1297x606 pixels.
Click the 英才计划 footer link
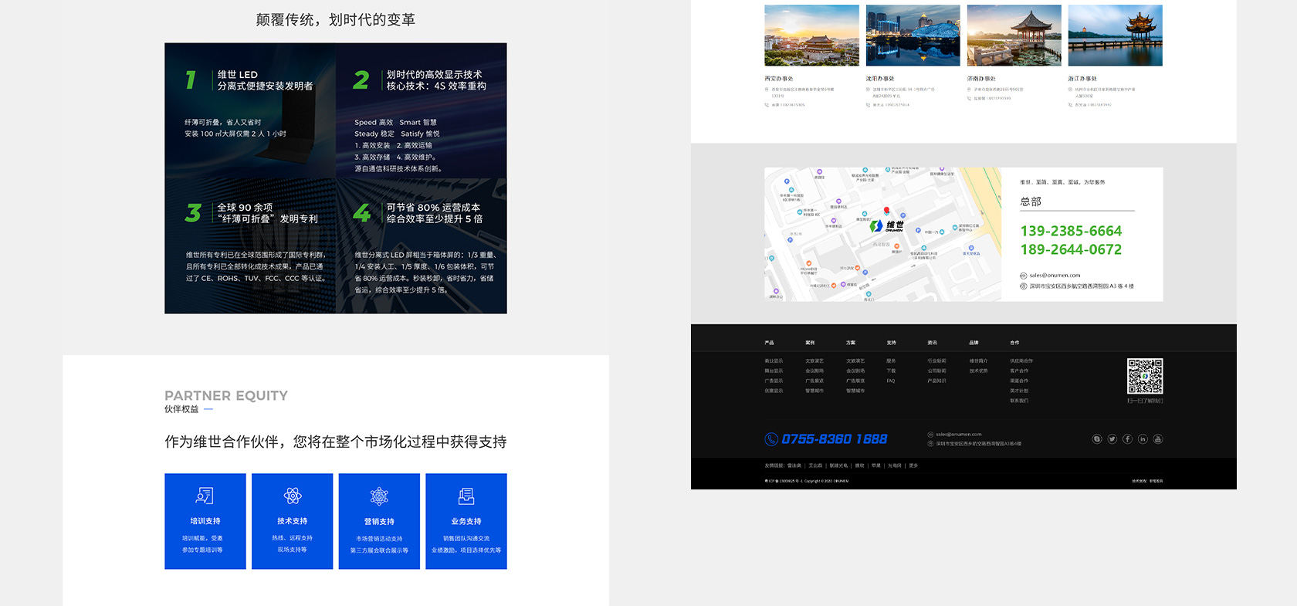tap(1019, 391)
